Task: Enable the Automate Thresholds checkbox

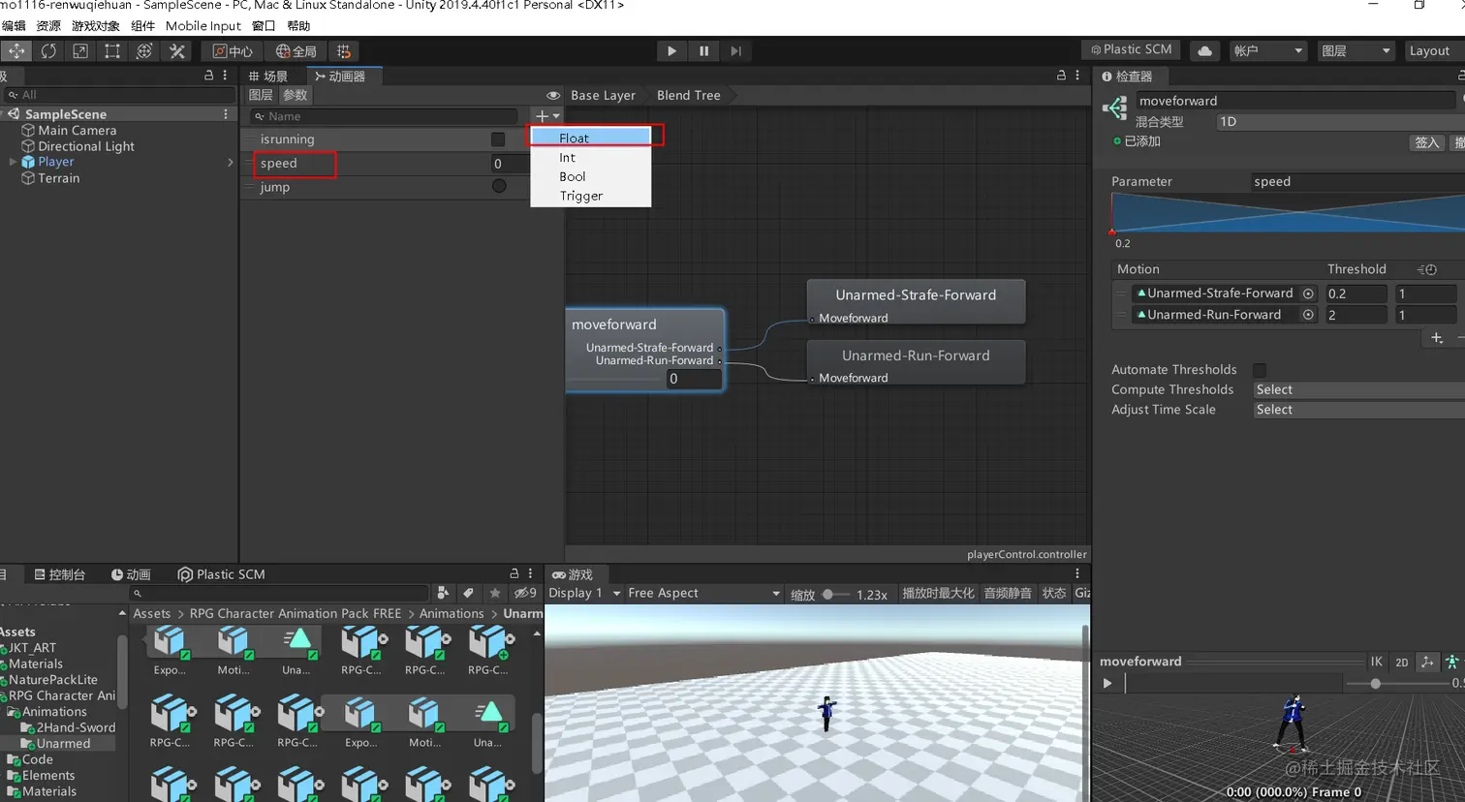Action: (1260, 370)
